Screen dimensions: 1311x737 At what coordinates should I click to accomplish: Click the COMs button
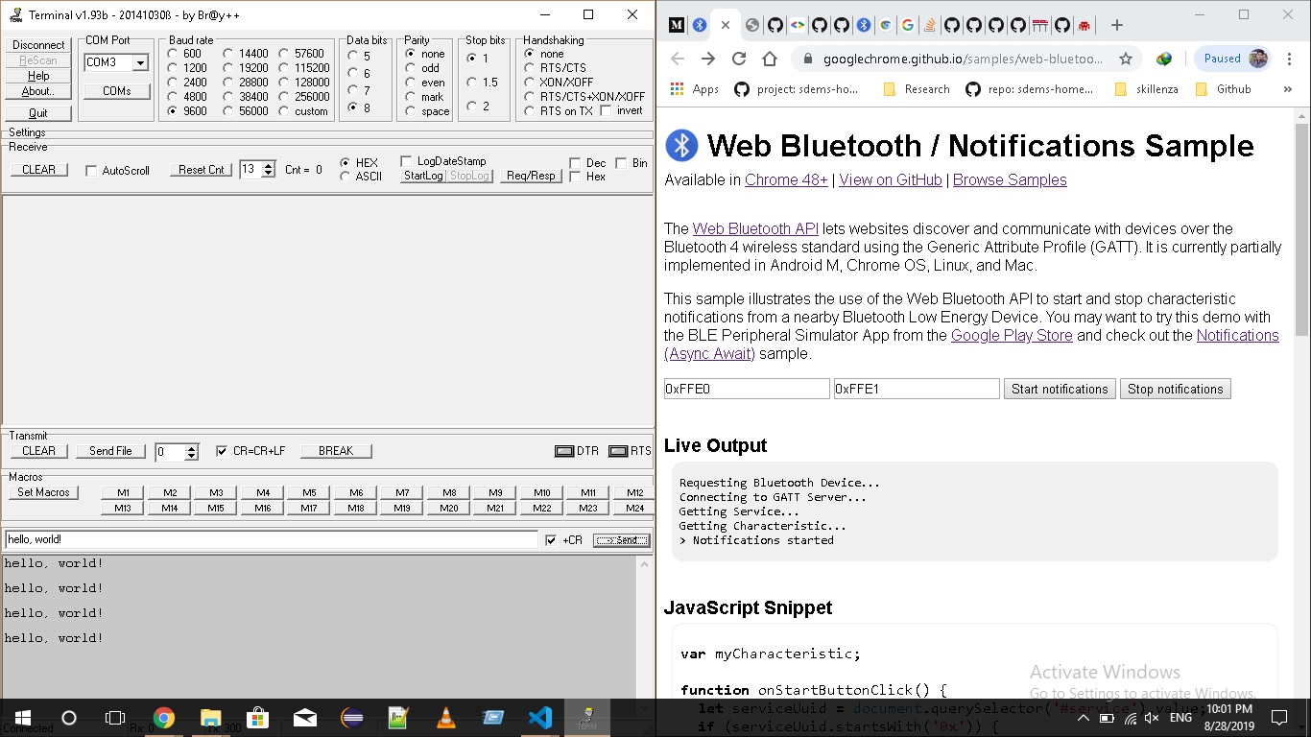click(116, 91)
